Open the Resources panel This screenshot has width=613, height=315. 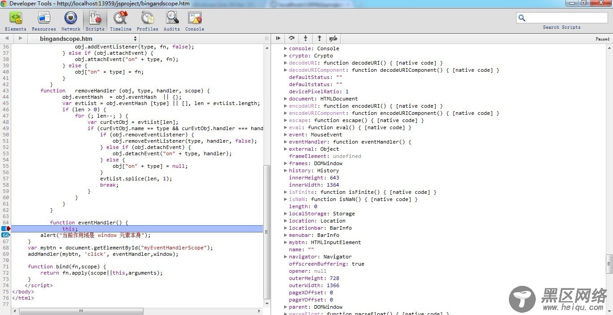point(44,21)
